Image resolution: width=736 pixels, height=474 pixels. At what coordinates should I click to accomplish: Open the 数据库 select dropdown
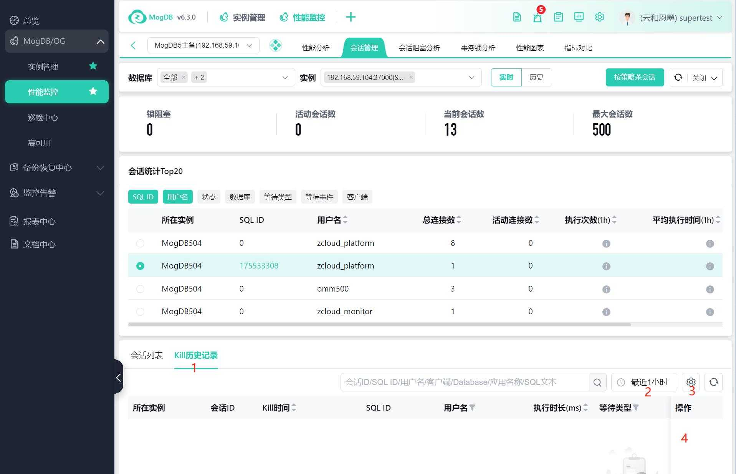click(226, 77)
